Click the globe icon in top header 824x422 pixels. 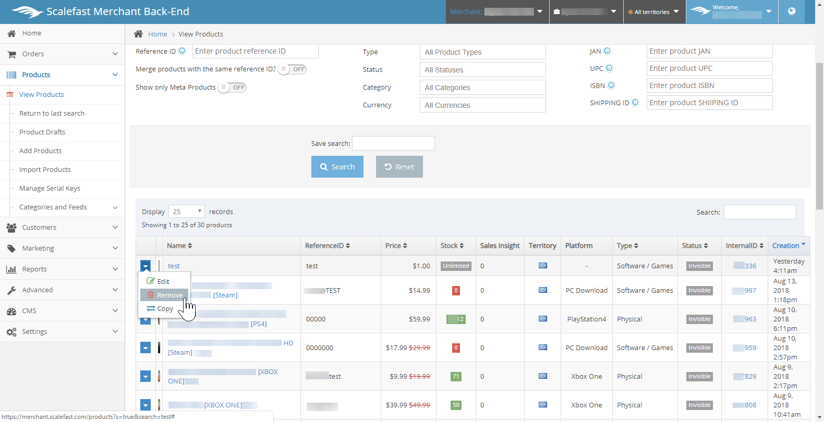[x=792, y=11]
